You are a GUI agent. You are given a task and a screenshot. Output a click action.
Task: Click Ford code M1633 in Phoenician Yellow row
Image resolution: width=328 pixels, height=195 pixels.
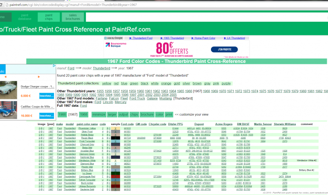pos(127,129)
